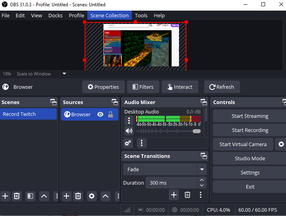The height and width of the screenshot is (216, 286).
Task: Float the Scenes dock with pop-out icon
Action: (x=54, y=102)
